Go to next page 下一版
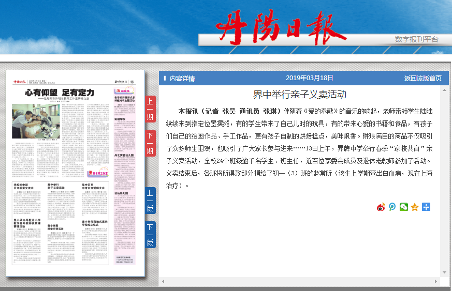Screen dimensions: 452x291 (150, 235)
